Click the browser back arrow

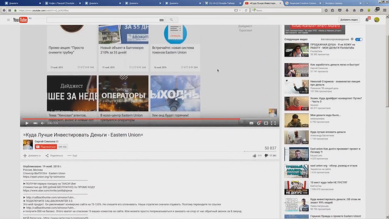point(4,10)
